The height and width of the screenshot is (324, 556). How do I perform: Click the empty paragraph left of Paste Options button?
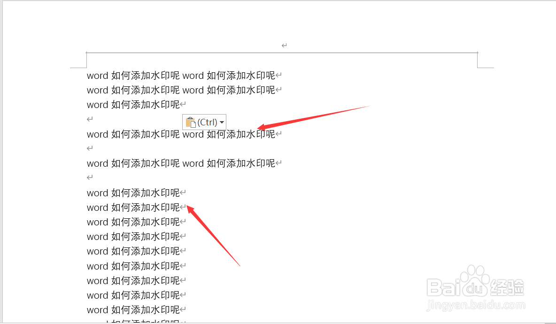click(x=90, y=119)
